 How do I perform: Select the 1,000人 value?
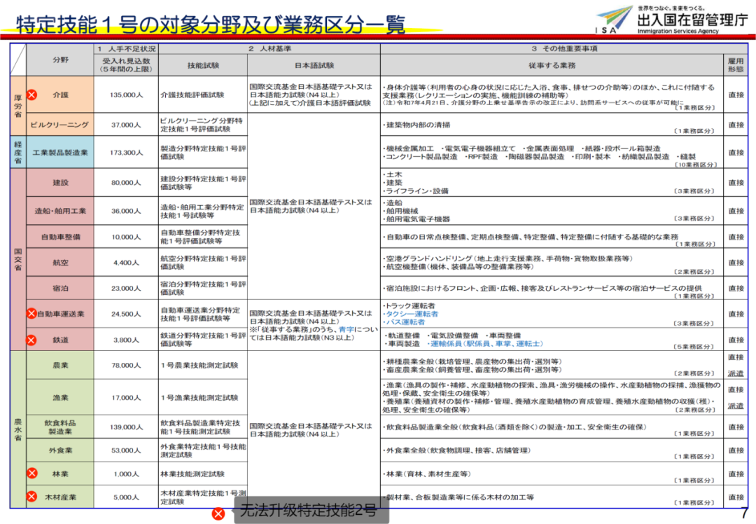126,474
